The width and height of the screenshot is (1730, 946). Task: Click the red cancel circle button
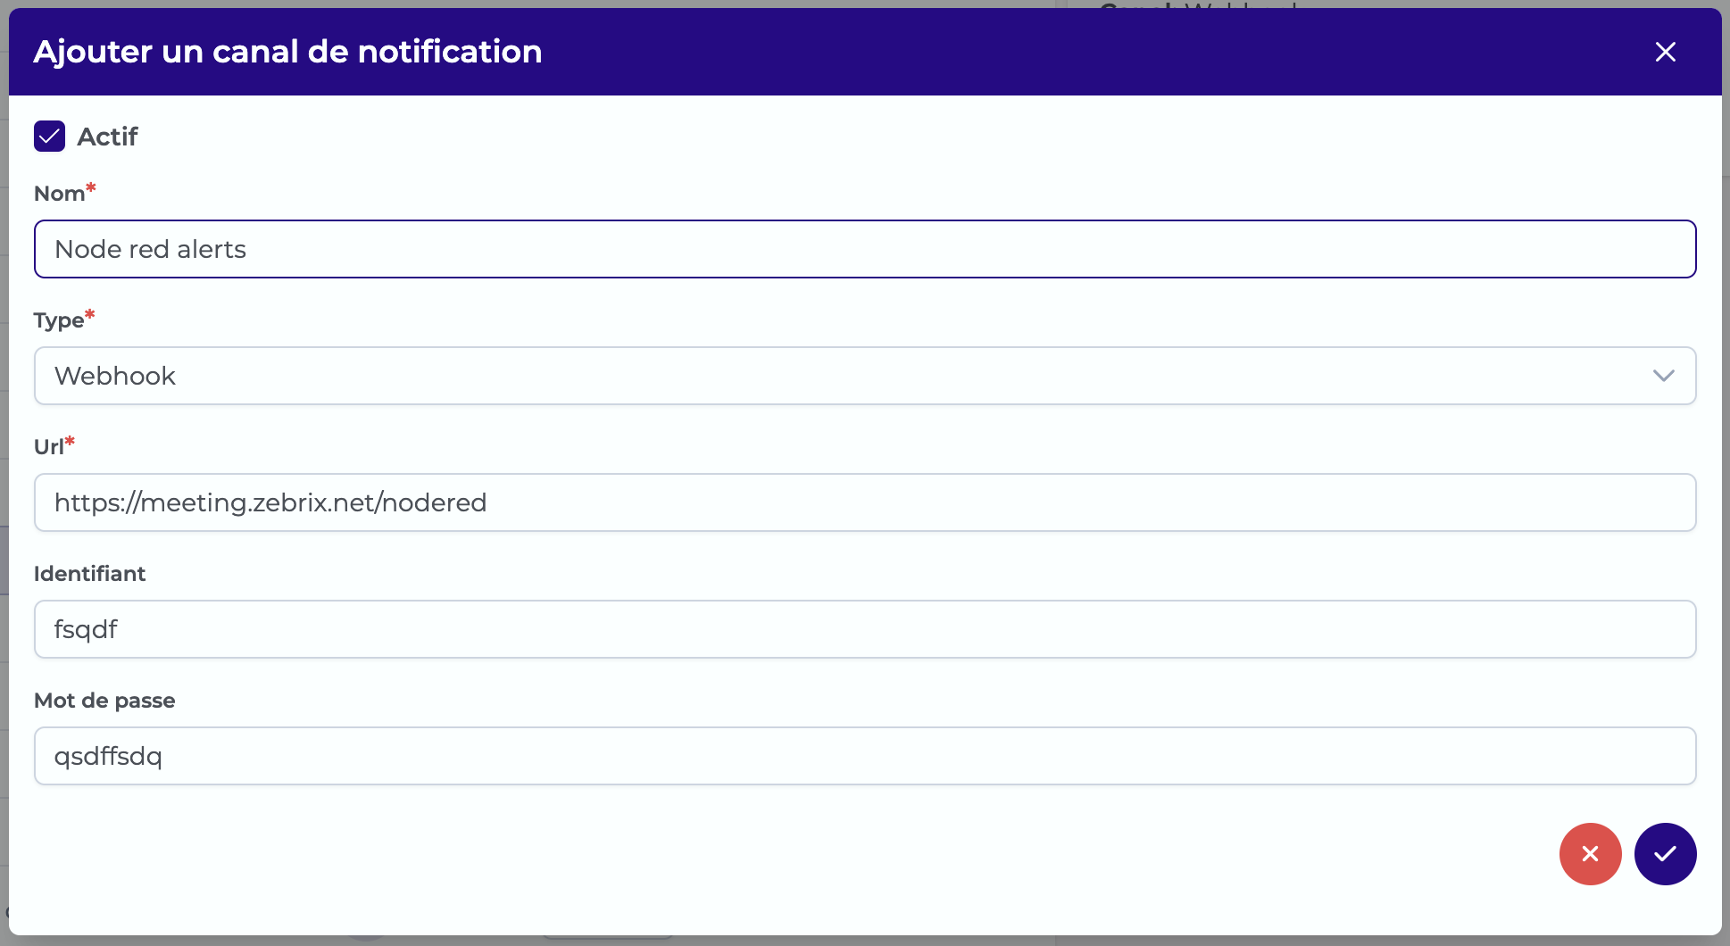1590,854
